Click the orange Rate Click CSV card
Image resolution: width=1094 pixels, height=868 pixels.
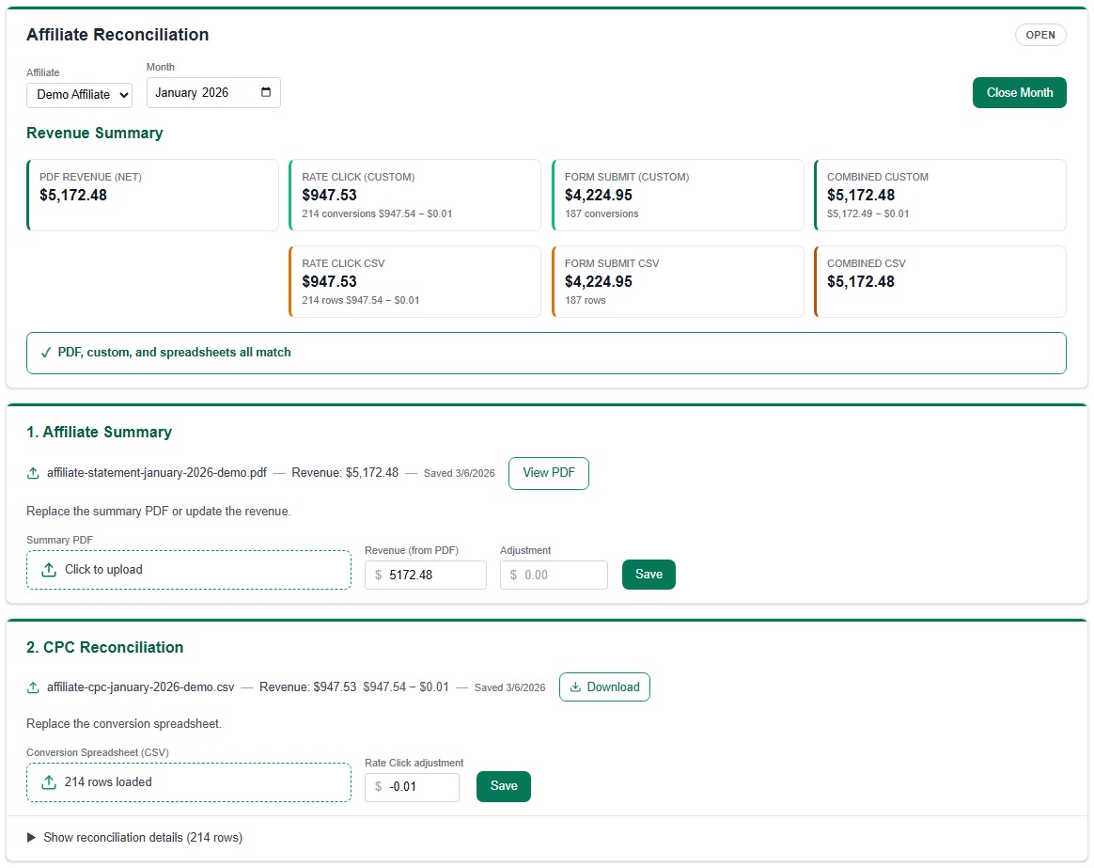tap(414, 281)
